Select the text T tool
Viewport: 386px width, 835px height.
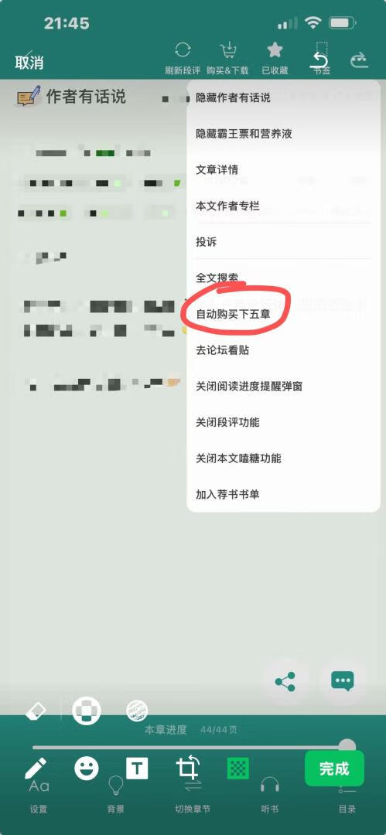[137, 769]
